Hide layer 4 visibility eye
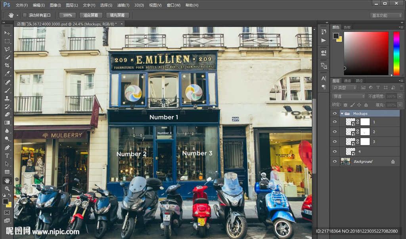 click(x=335, y=152)
